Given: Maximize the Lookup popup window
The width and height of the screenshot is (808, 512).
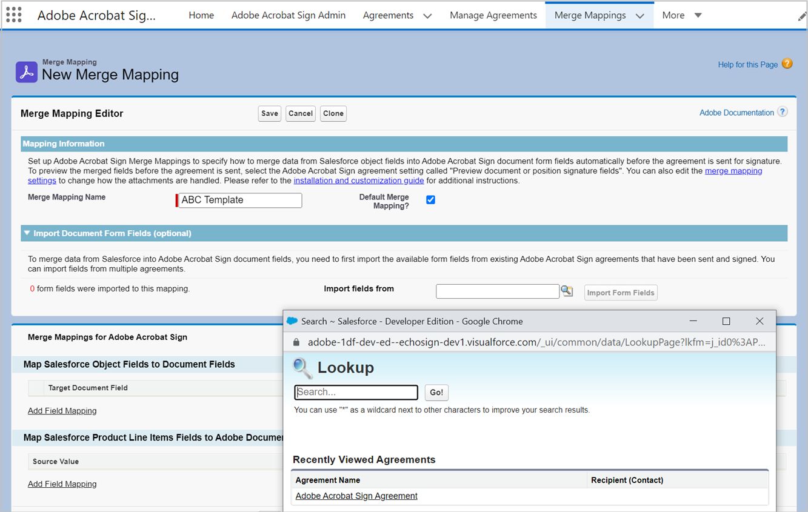Looking at the screenshot, I should tap(726, 321).
